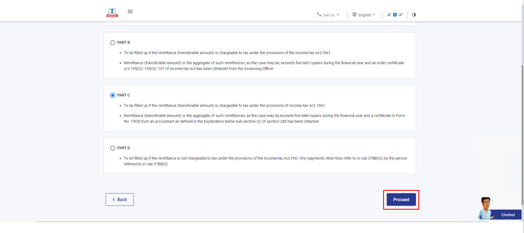Go back using the Back button

120,199
